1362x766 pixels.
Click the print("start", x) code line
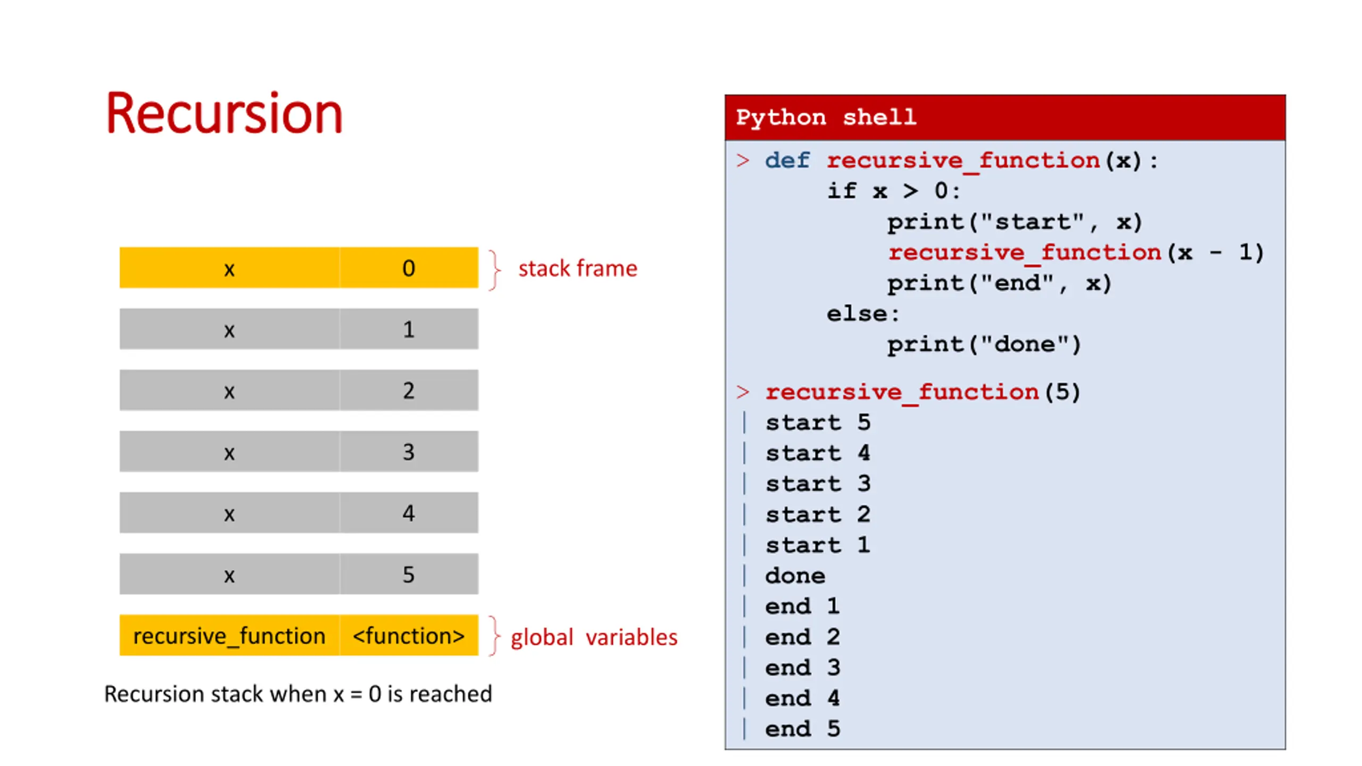(1014, 222)
